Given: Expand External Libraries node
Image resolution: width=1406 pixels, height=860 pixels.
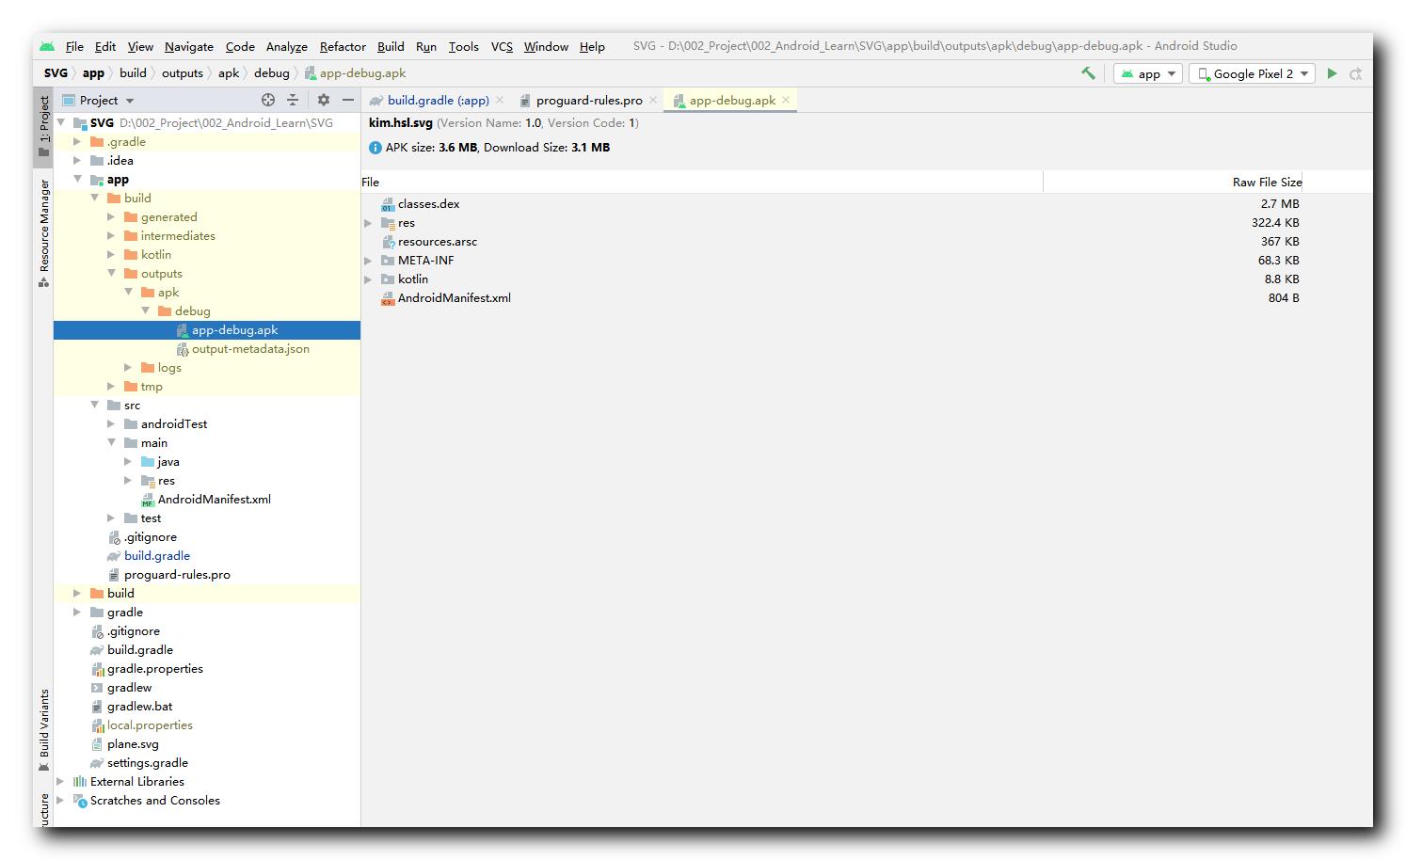Looking at the screenshot, I should point(60,782).
